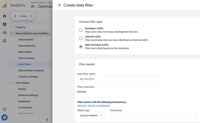Select the Internal traffic radio button
Image resolution: width=200 pixels, height=123 pixels.
click(81, 38)
